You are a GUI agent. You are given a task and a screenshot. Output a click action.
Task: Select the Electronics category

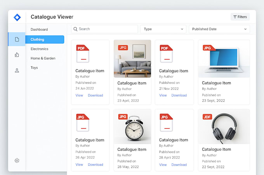click(x=39, y=49)
